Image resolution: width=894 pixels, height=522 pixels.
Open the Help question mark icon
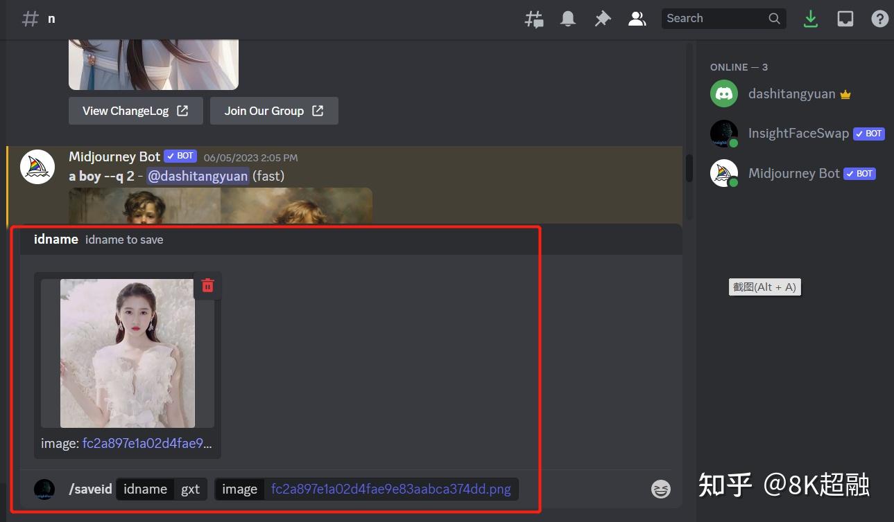click(x=879, y=19)
